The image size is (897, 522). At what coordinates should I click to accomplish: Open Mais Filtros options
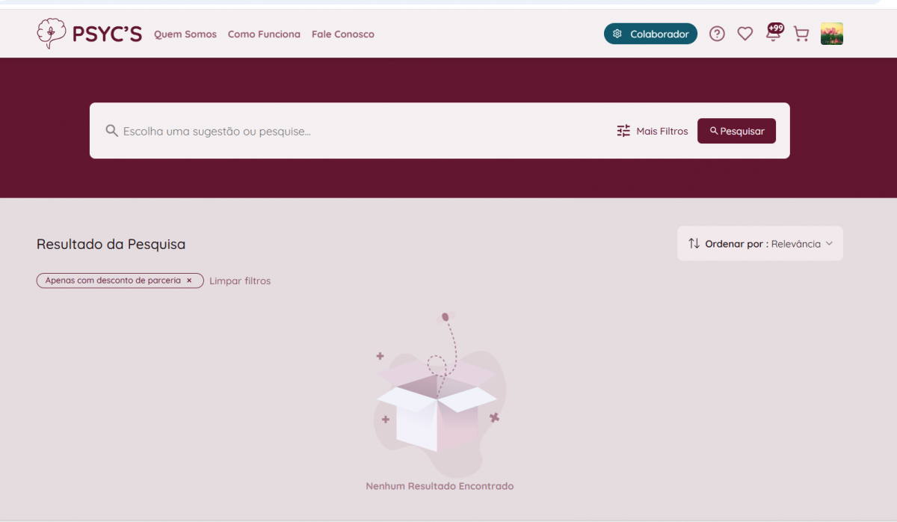653,131
